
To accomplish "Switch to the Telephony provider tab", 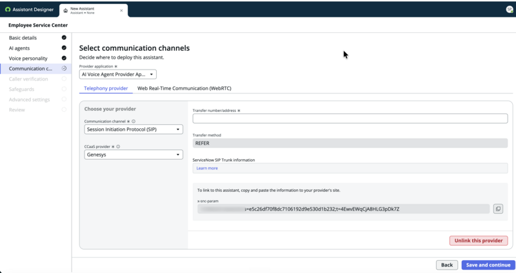I will [106, 88].
